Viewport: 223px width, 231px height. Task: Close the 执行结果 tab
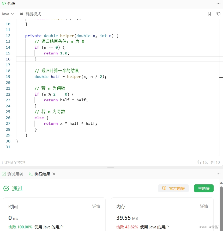click(x=54, y=174)
